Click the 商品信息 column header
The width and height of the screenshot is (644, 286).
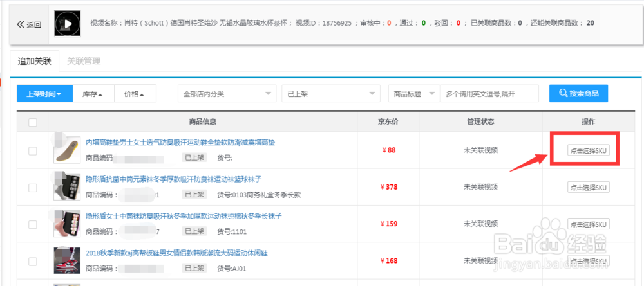coord(203,121)
